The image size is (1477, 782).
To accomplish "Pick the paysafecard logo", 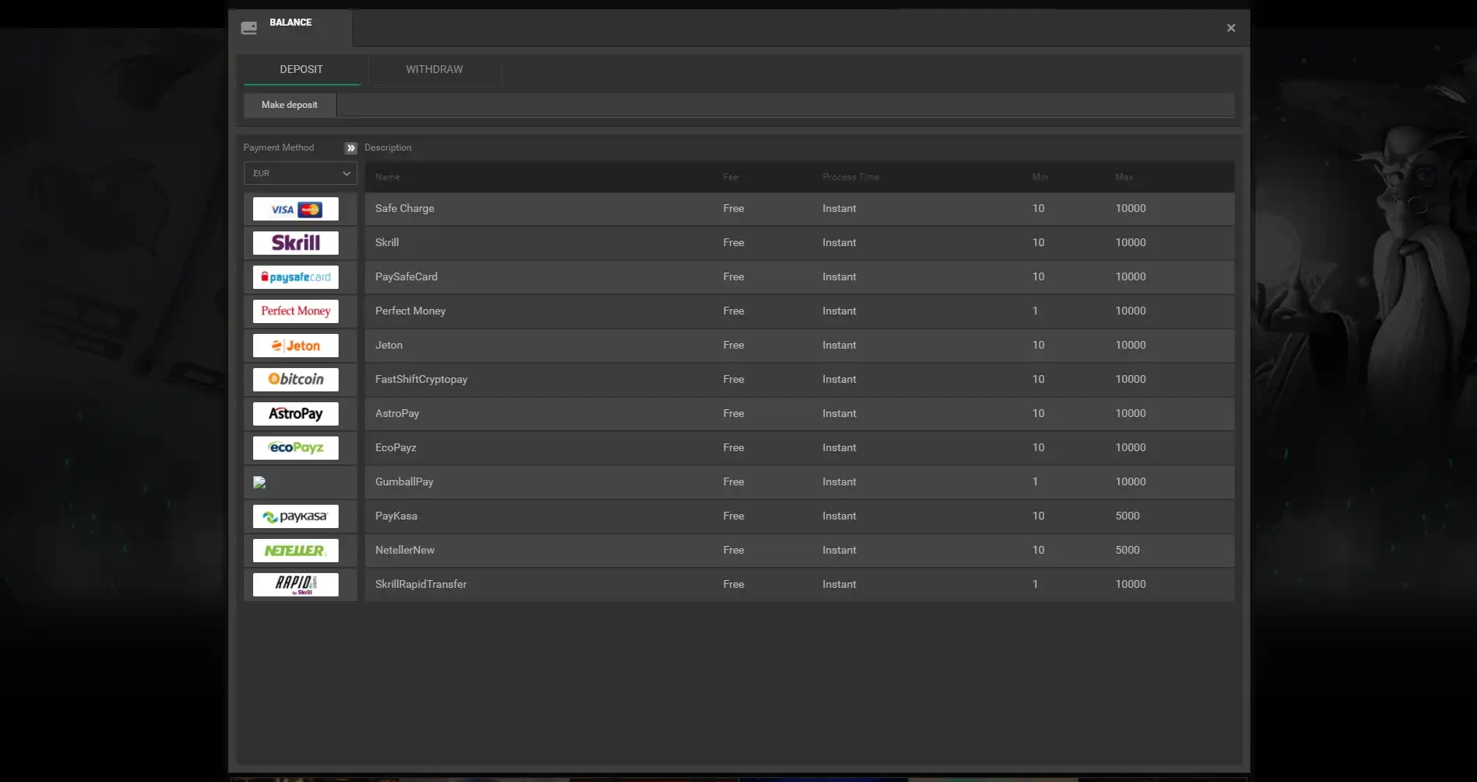I will click(x=295, y=277).
